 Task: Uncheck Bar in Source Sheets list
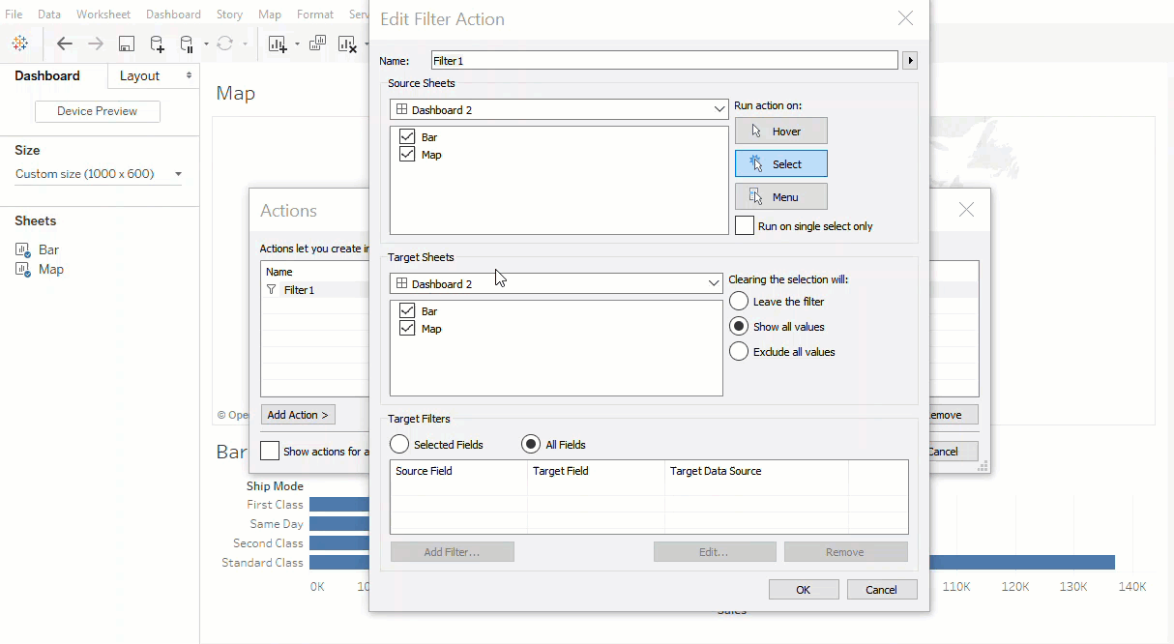[x=407, y=137]
